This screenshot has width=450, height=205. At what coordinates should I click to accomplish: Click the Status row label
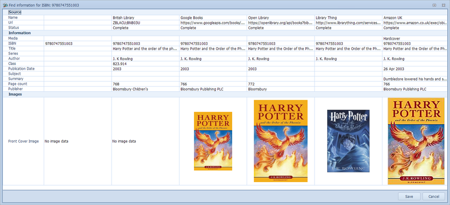point(13,28)
